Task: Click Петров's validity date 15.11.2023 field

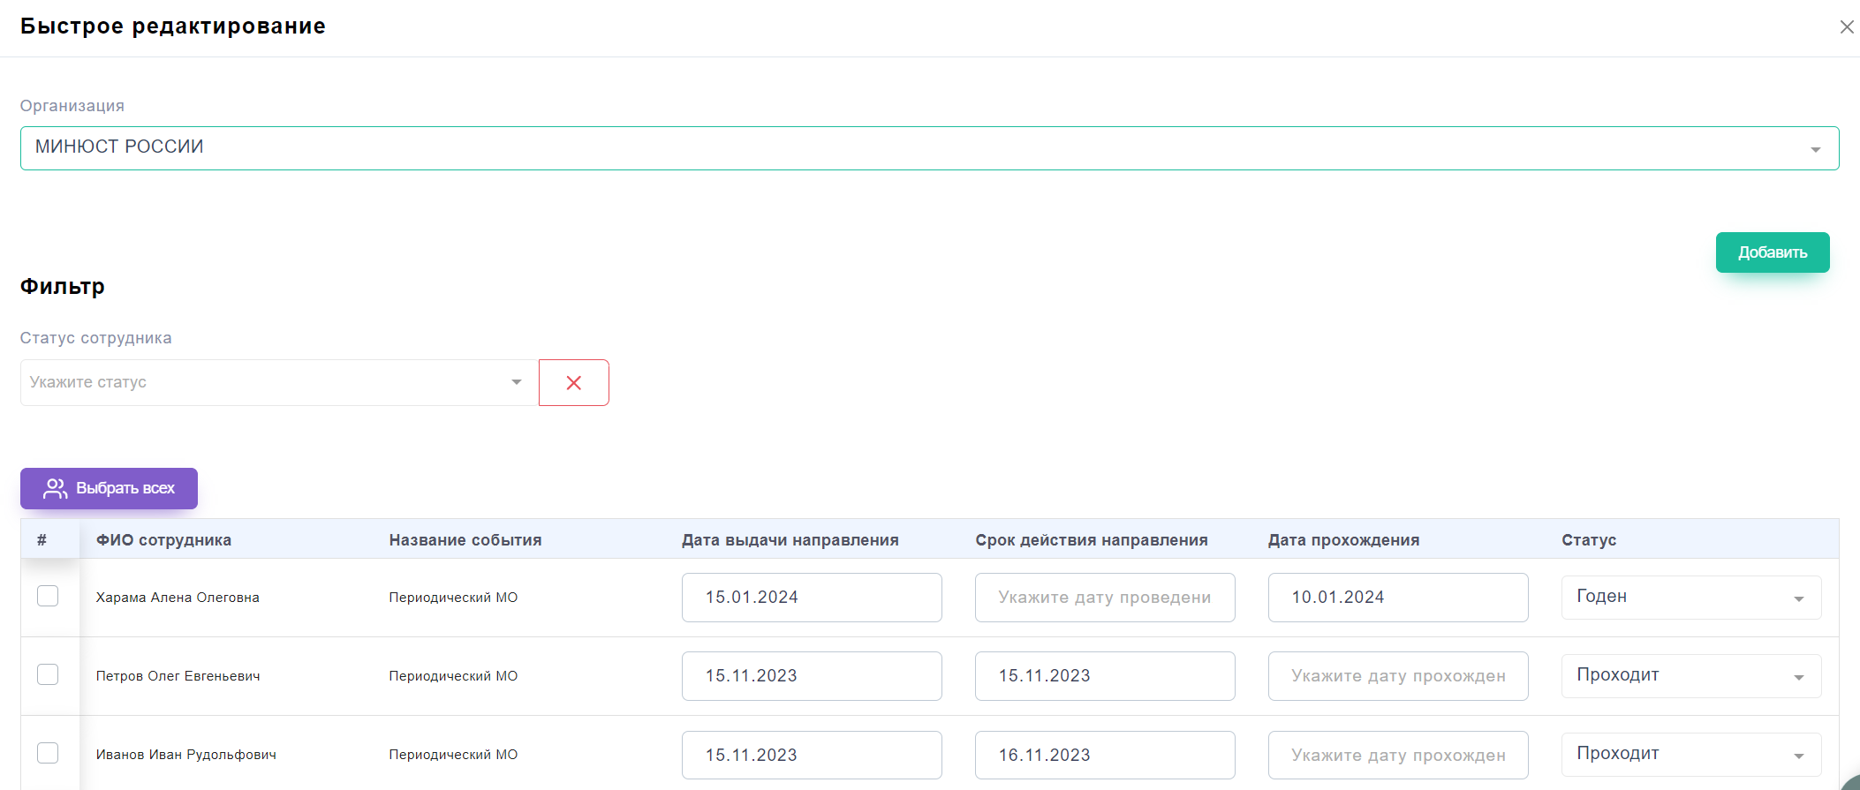Action: tap(1104, 676)
